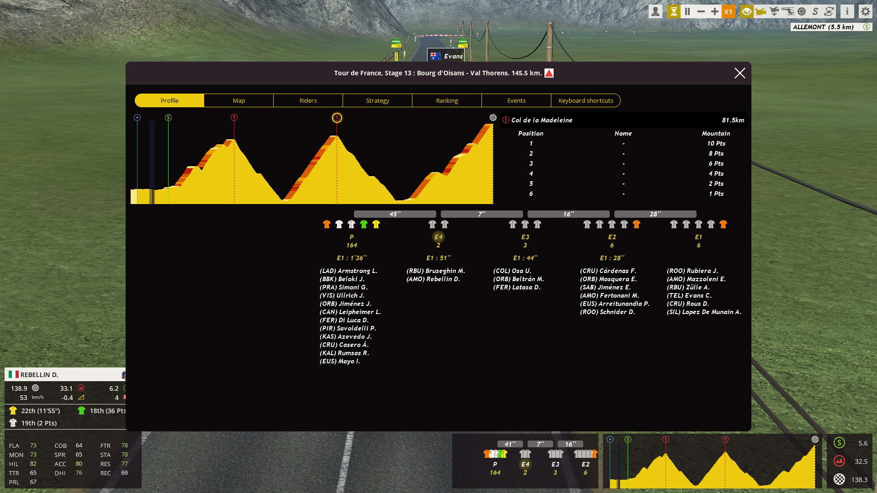Click the green sprint distance icon showing 5.6
Screen dimensions: 877x493
pos(839,443)
